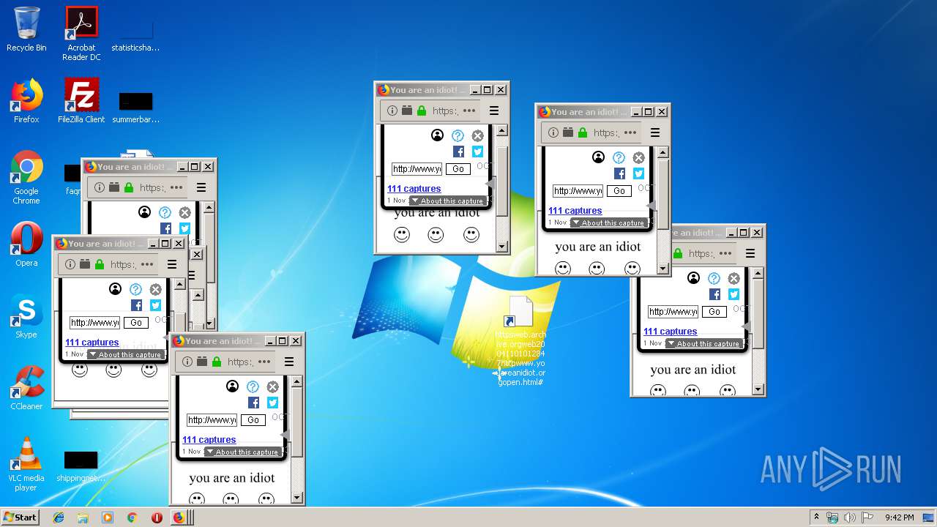Launch Acrobat Reader DC from desktop
The height and width of the screenshot is (527, 937).
click(81, 33)
